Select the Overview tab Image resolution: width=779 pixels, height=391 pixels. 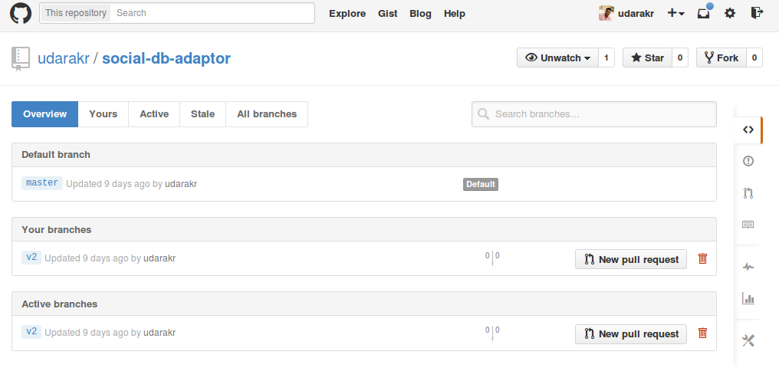[x=44, y=114]
